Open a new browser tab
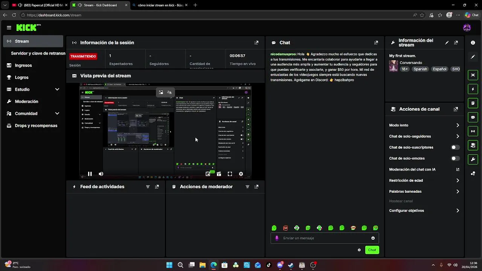Image resolution: width=482 pixels, height=271 pixels. point(195,5)
